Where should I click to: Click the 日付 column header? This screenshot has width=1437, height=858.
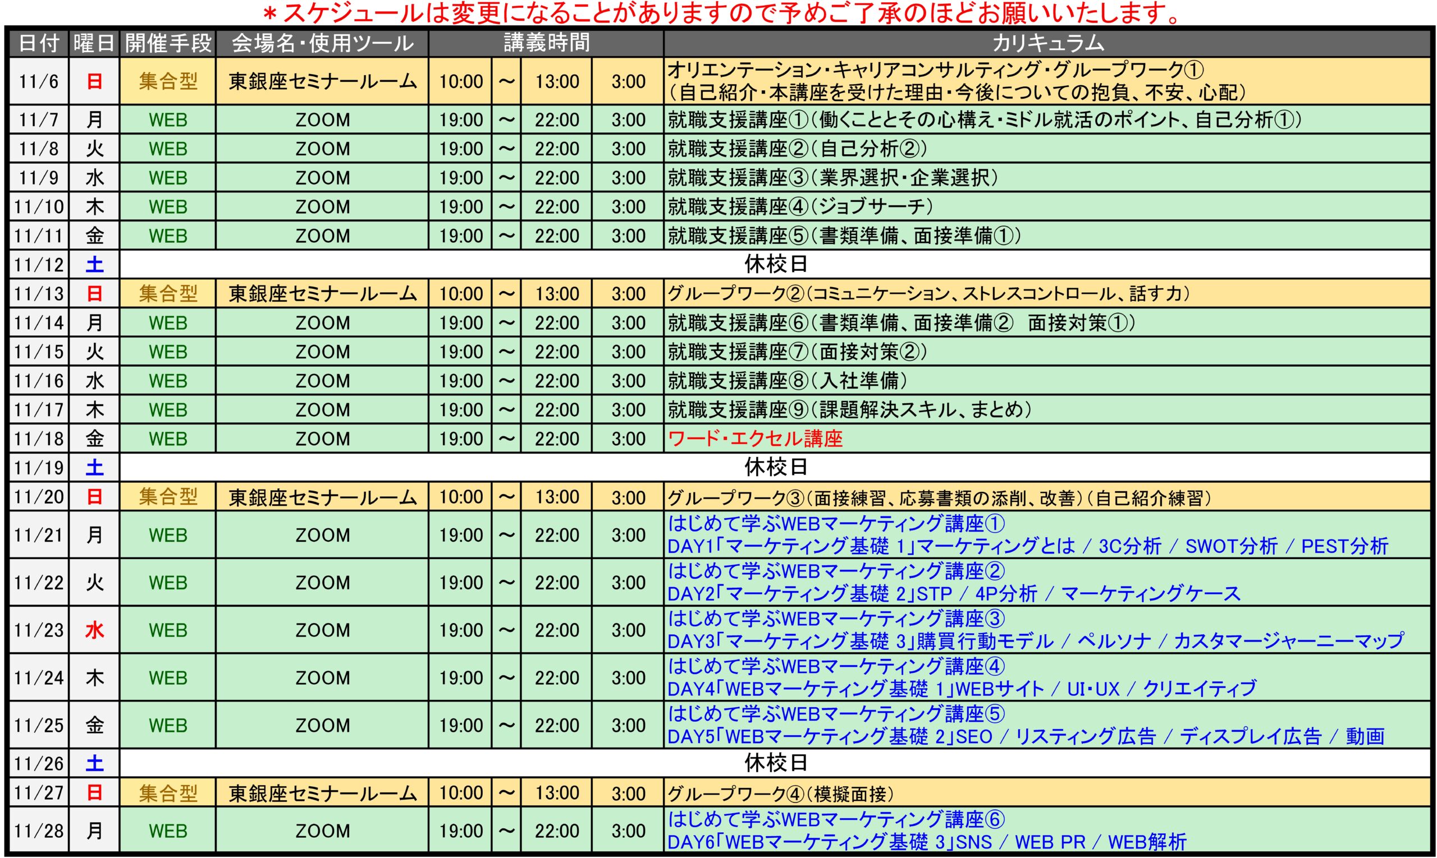coord(39,43)
